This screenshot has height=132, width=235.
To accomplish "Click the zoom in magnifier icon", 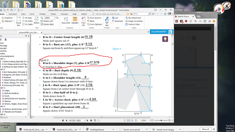I will (57, 18).
